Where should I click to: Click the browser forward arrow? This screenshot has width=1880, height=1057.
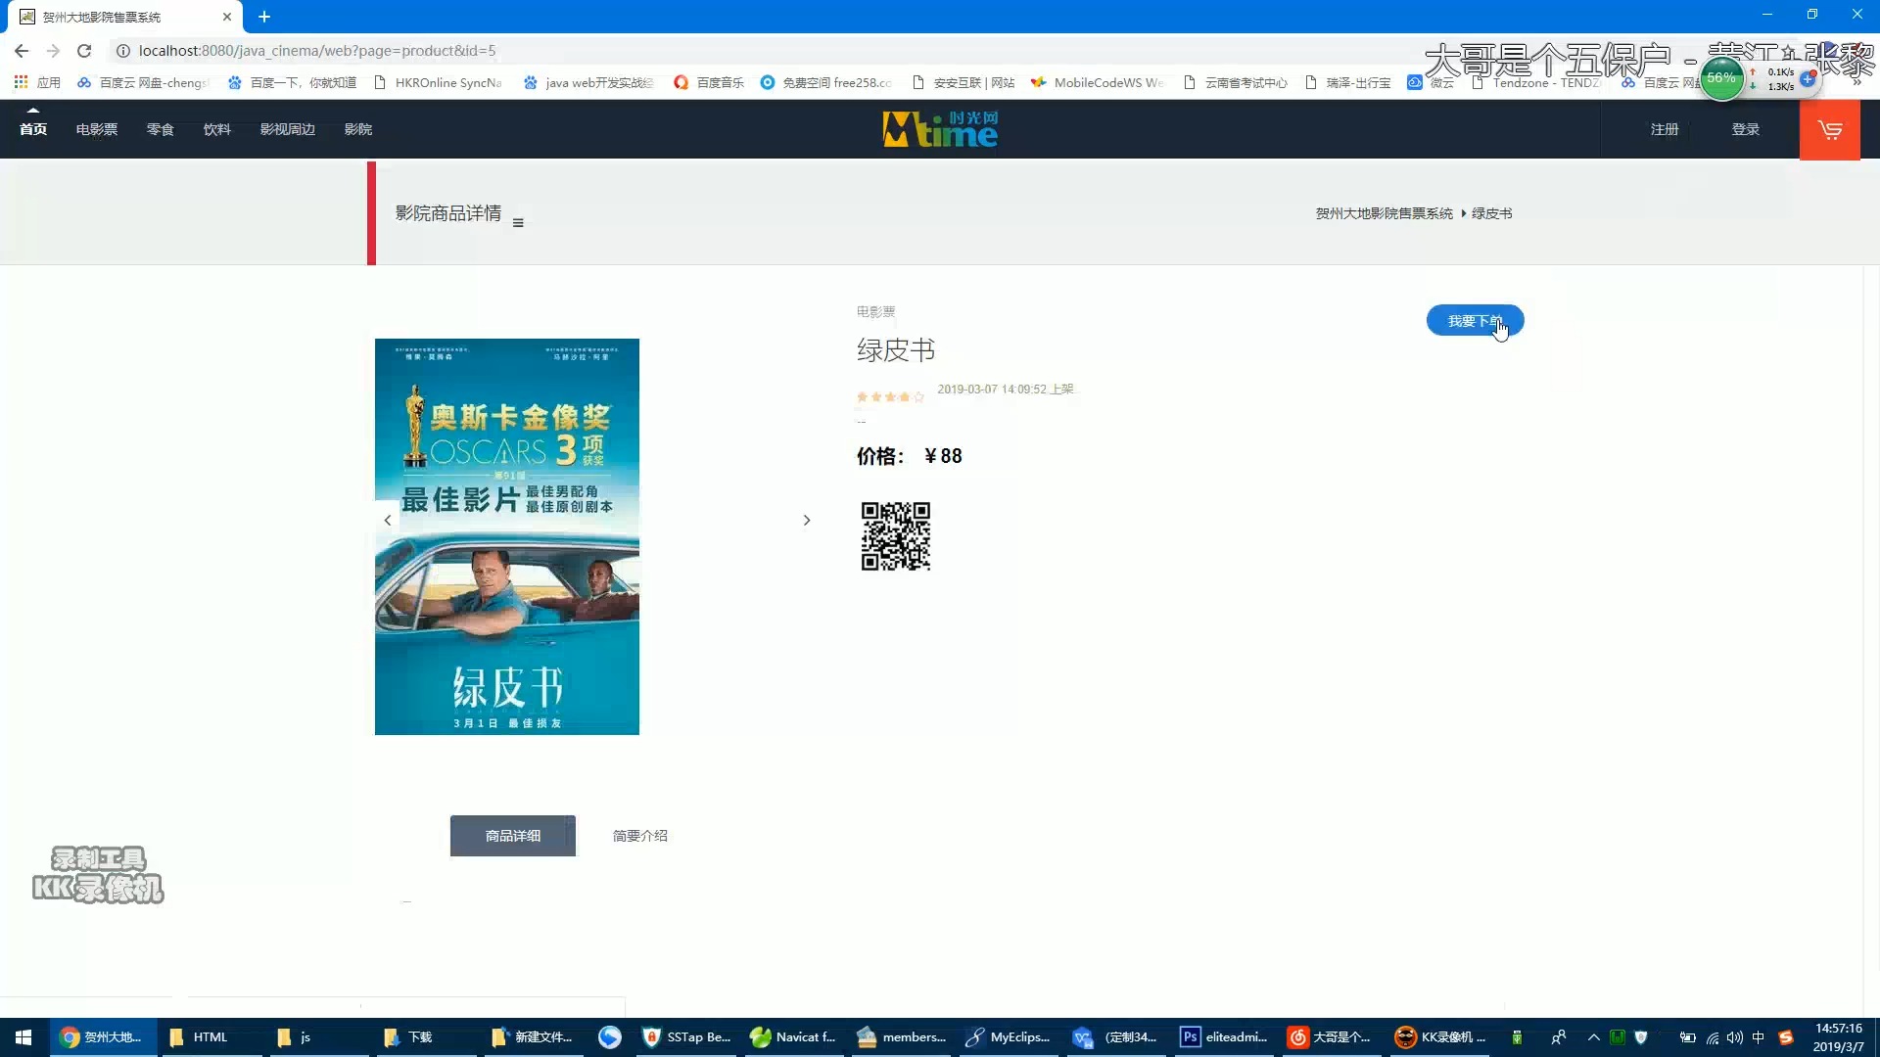pos(53,51)
